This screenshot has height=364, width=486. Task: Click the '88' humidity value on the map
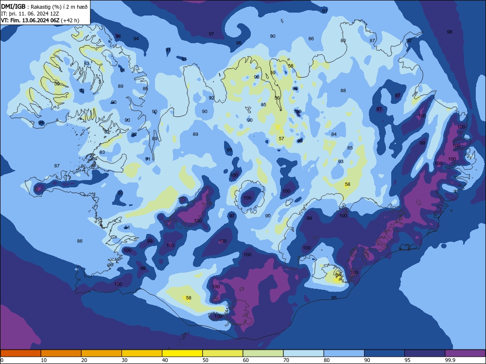point(343,91)
